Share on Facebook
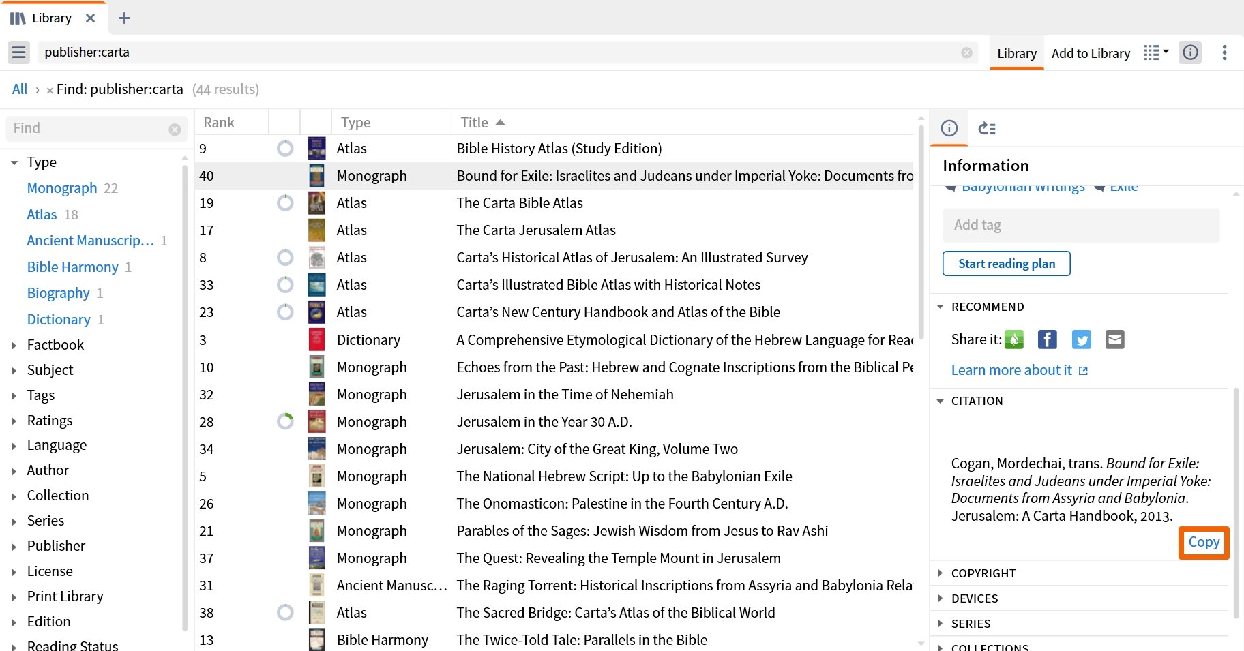This screenshot has width=1244, height=651. (1048, 339)
